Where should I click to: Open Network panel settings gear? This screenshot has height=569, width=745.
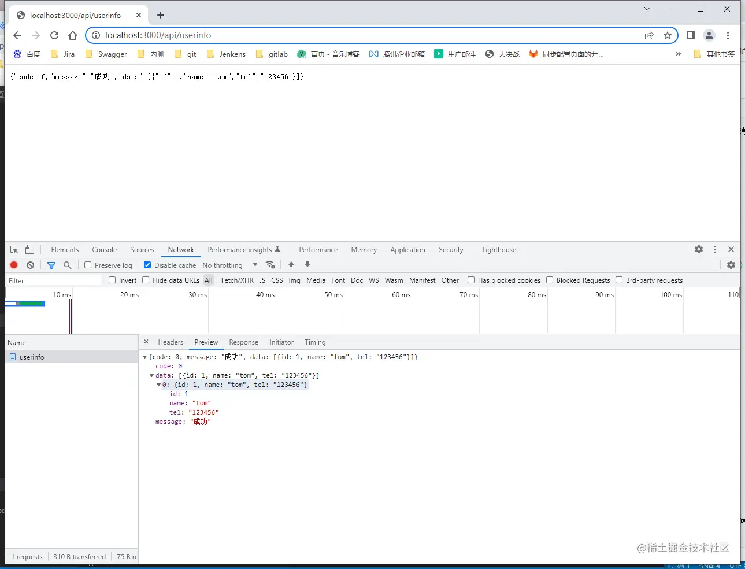click(731, 265)
